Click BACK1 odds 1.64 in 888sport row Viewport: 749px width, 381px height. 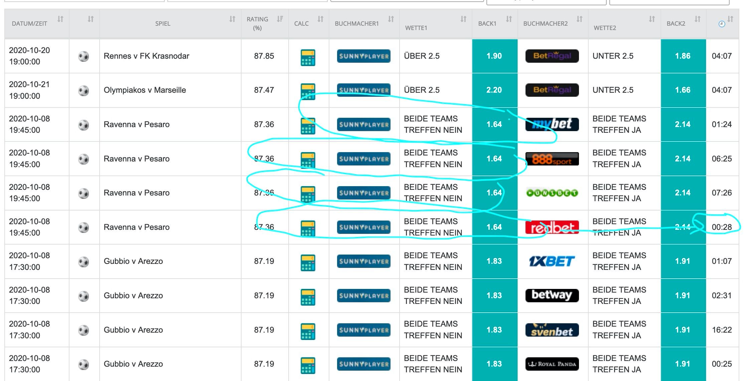click(494, 159)
